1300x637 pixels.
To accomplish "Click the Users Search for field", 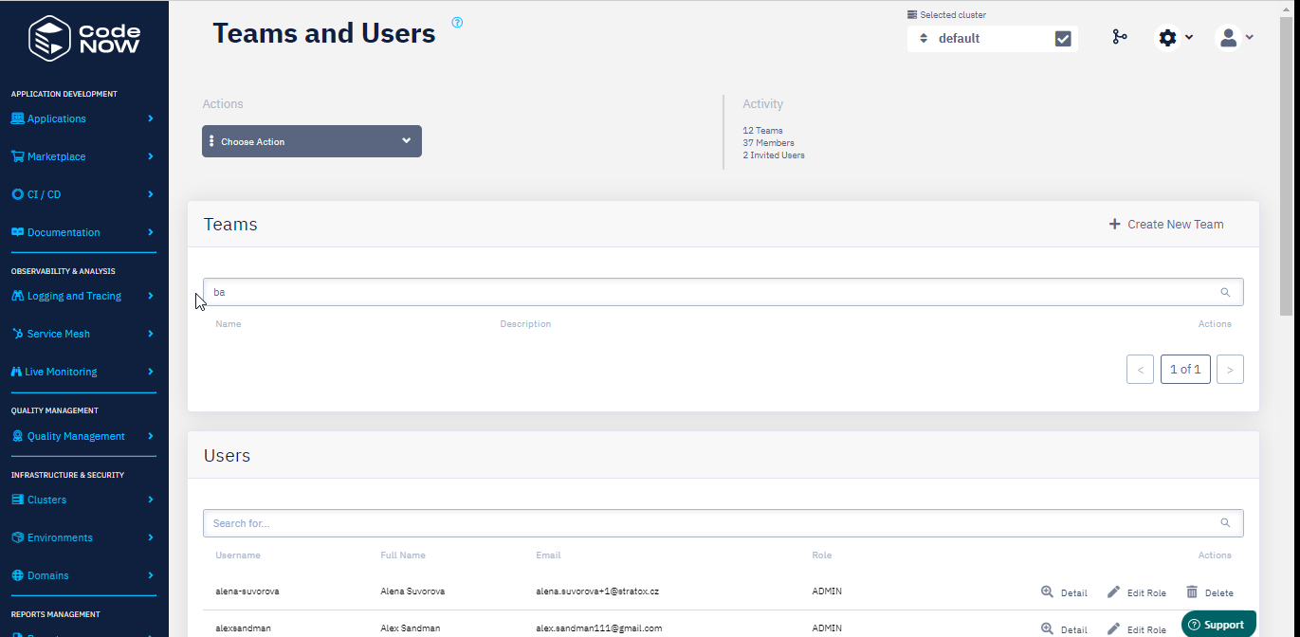I will click(723, 523).
